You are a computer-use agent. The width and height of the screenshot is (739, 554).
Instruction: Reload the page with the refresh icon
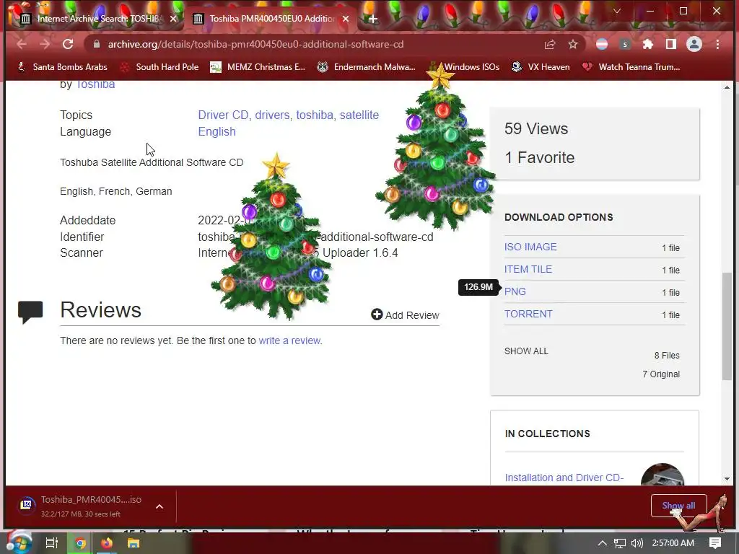pos(68,44)
